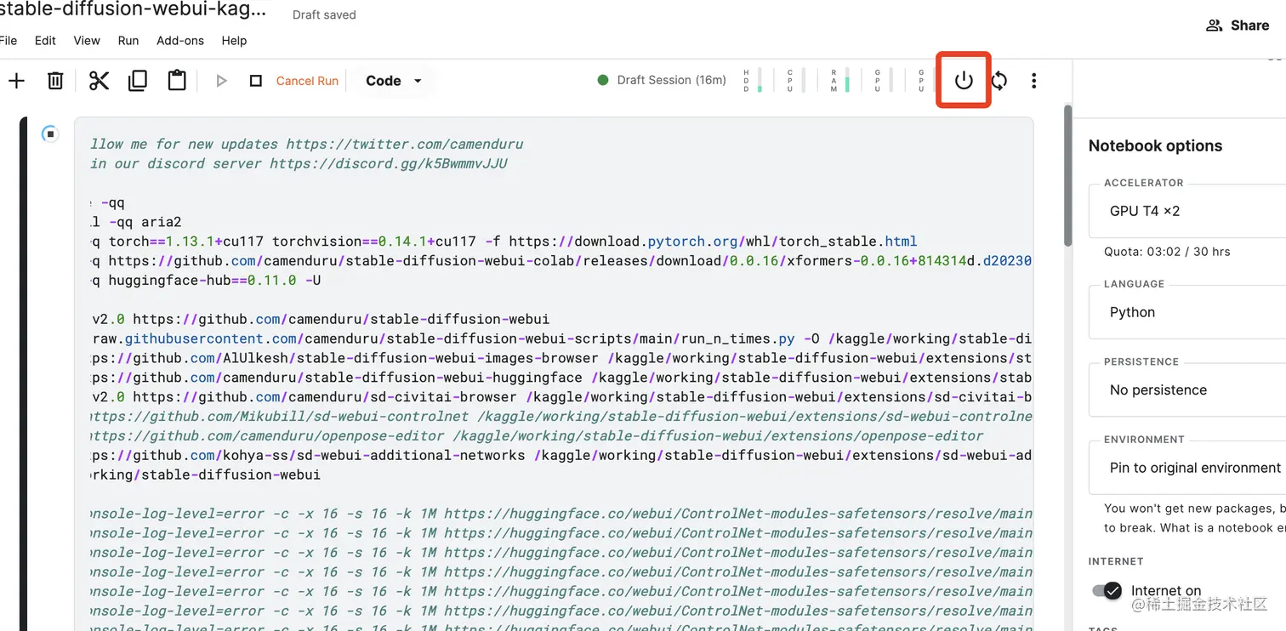Open Language dropdown showing Python
This screenshot has width=1286, height=631.
[1187, 312]
